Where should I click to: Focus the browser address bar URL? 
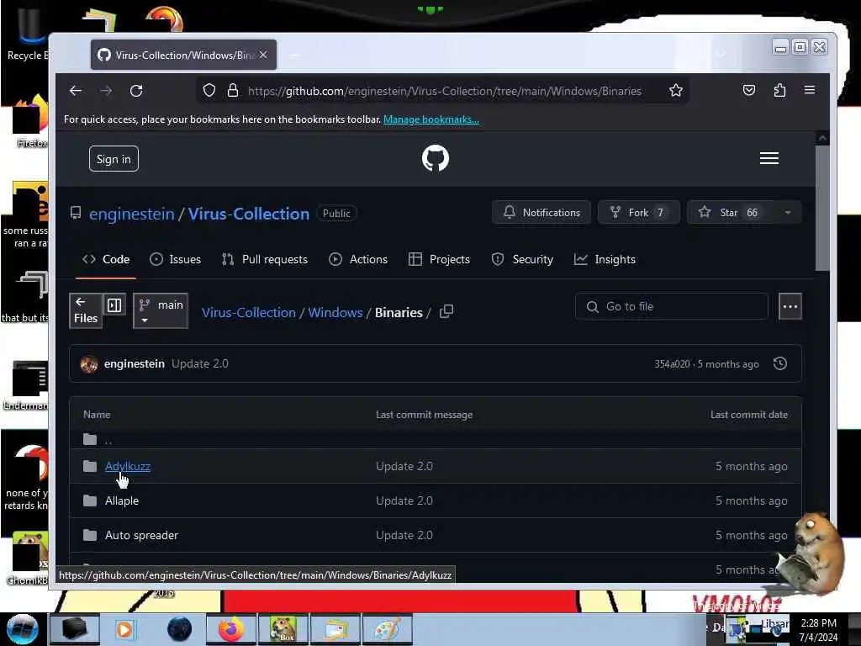point(444,91)
